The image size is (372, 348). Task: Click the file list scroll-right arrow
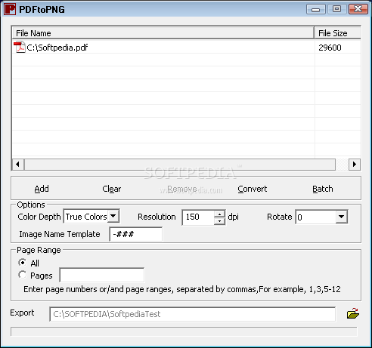click(x=355, y=165)
